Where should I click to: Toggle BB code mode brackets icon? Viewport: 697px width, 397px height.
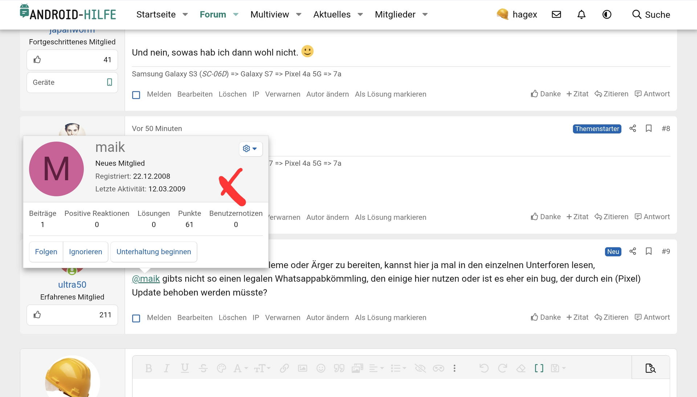coord(539,368)
